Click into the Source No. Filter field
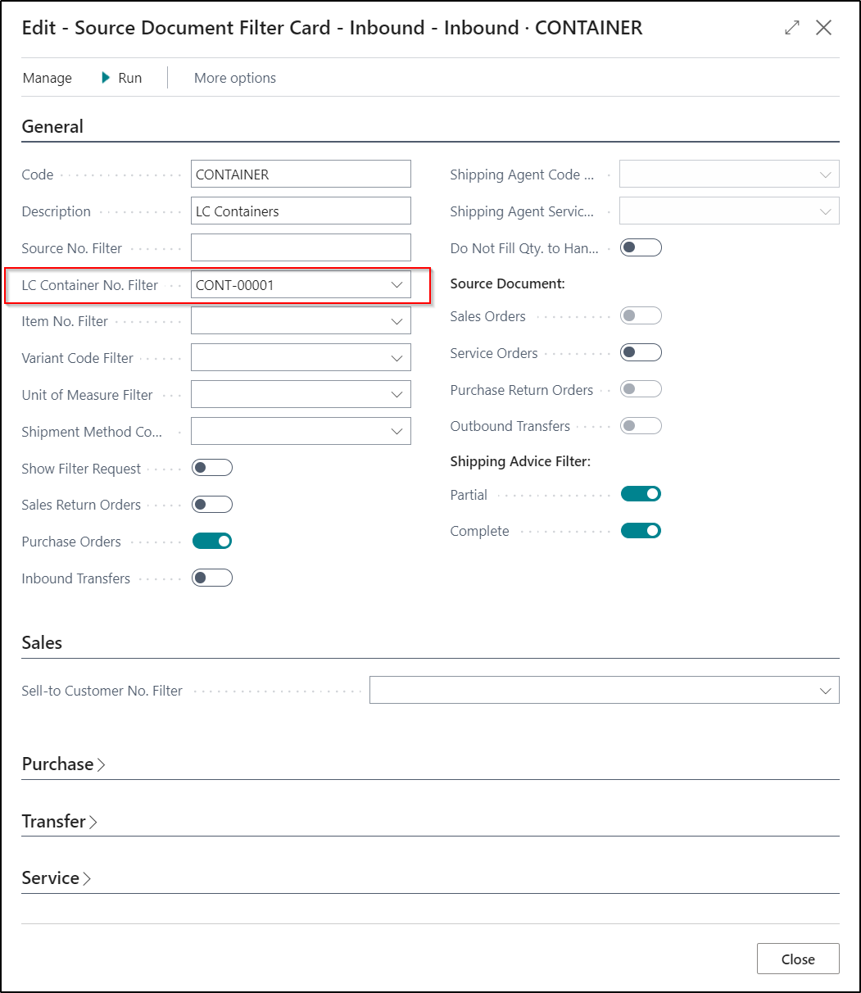This screenshot has width=861, height=993. click(300, 247)
